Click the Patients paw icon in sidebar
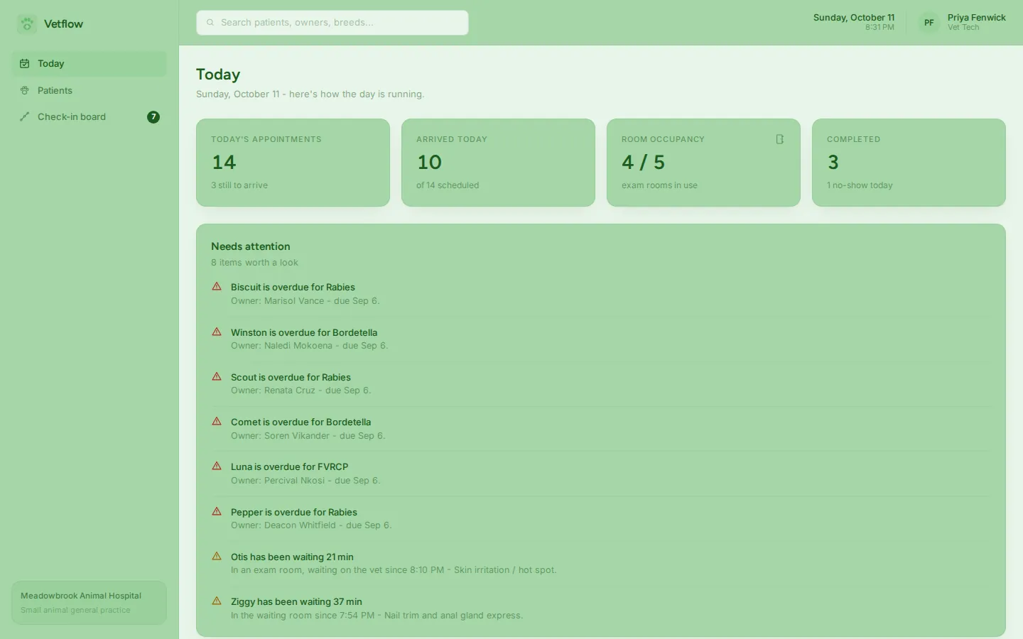The image size is (1023, 639). click(25, 91)
